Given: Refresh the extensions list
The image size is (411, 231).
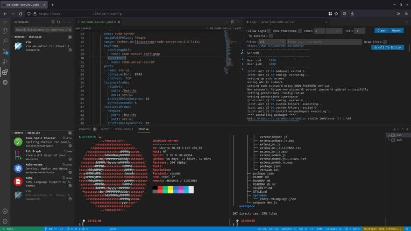Looking at the screenshot, I should coord(58,22).
